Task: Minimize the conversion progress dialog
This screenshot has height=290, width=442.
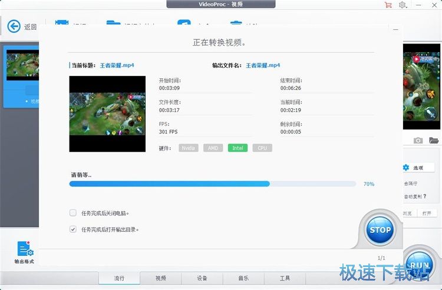Action: point(395,29)
